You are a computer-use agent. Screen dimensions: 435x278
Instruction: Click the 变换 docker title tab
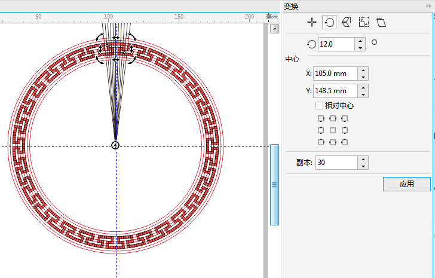(292, 6)
